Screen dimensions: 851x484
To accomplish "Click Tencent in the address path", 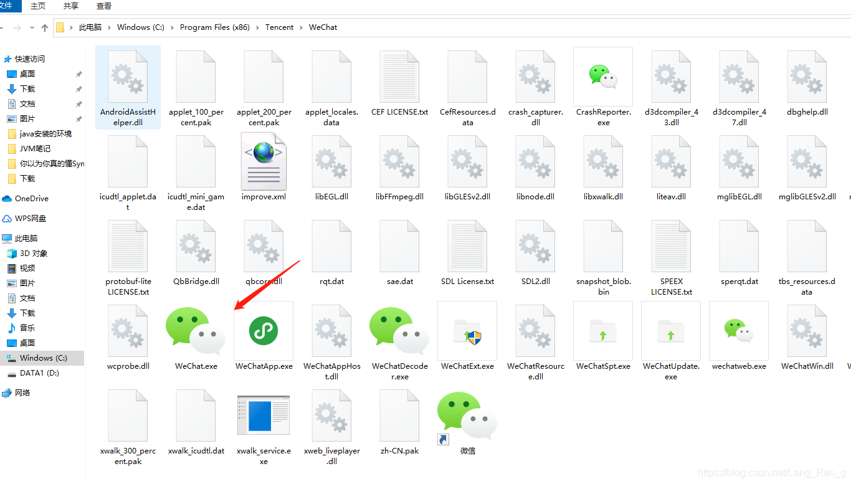I will (279, 27).
